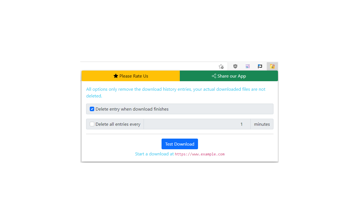Open the Share our App tab
This screenshot has width=359, height=224.
click(x=229, y=76)
